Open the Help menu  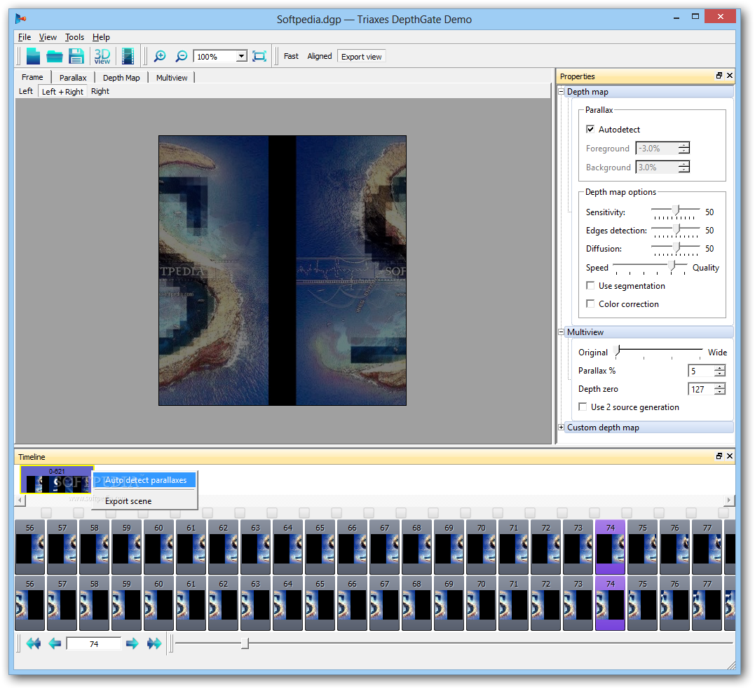coord(101,37)
